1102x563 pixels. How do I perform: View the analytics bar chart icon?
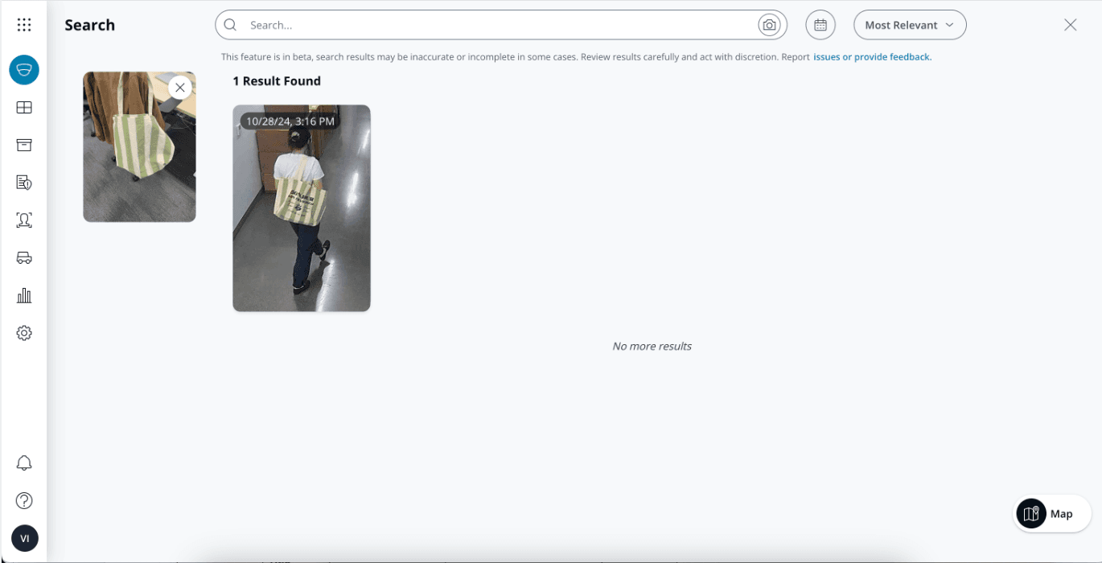click(x=24, y=295)
